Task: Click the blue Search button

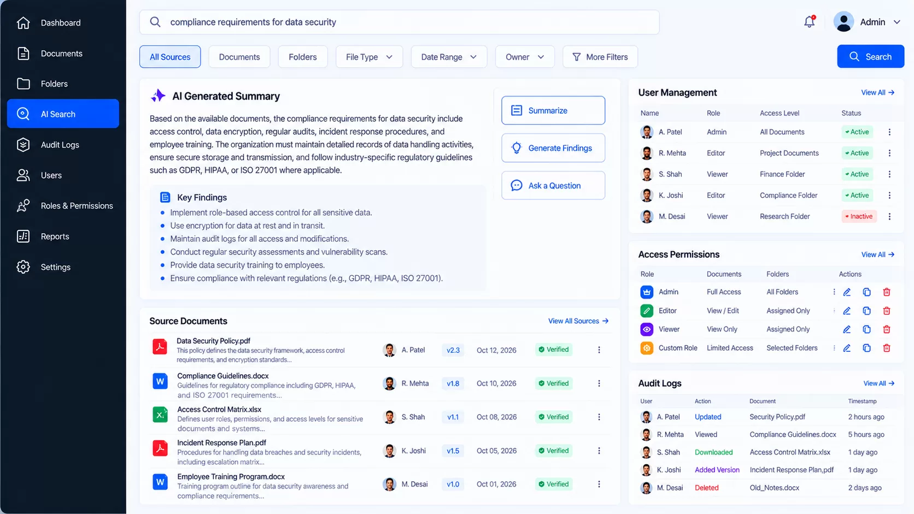Action: point(870,57)
